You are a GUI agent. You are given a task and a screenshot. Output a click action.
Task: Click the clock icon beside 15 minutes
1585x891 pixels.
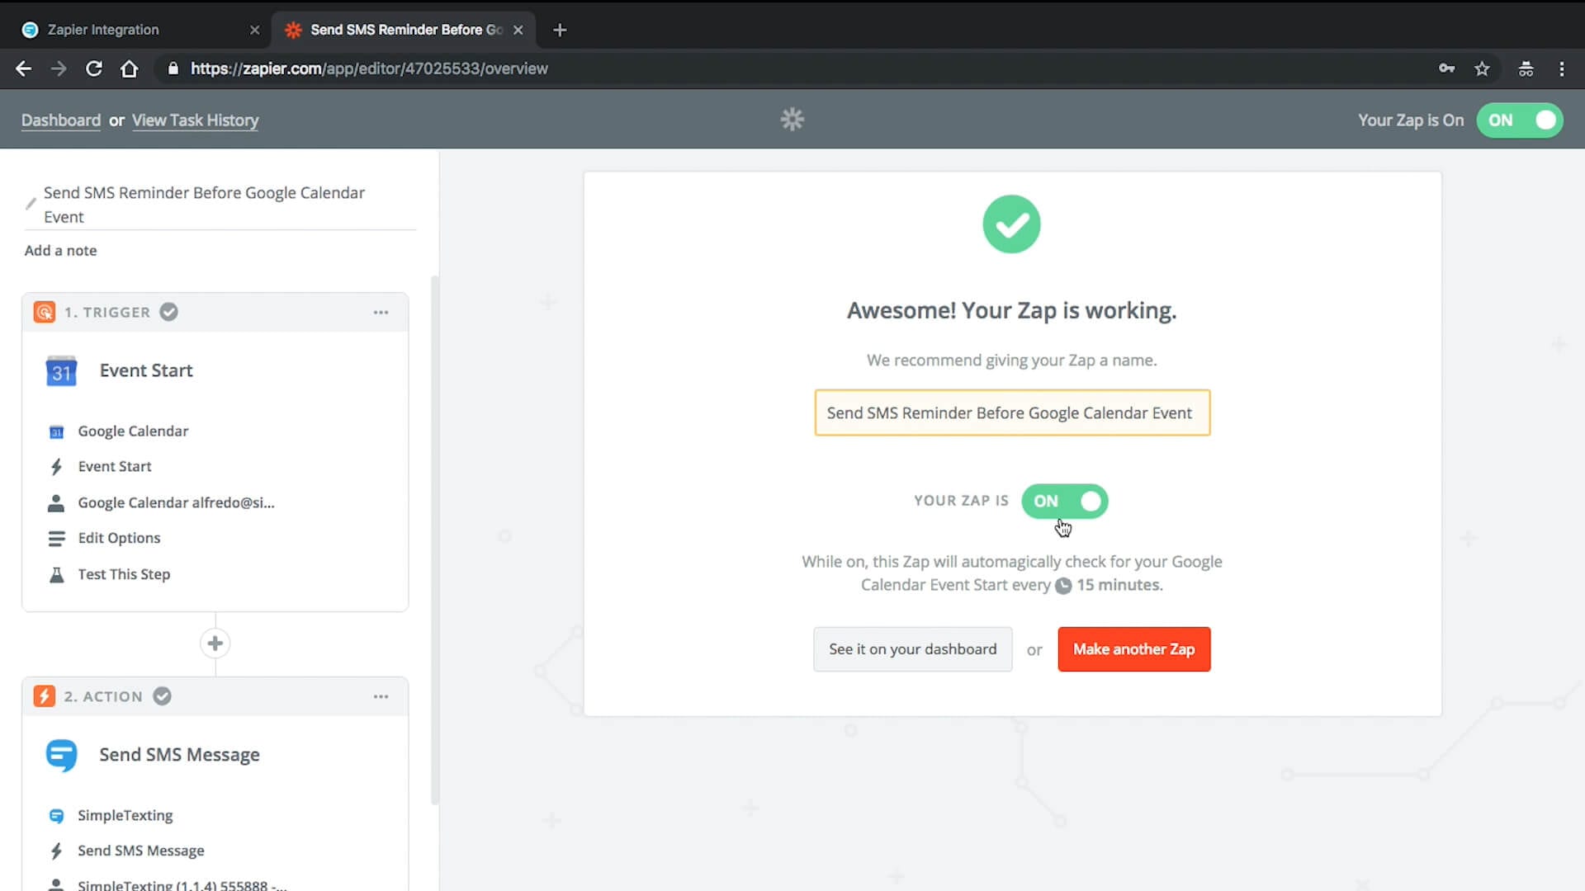point(1063,586)
